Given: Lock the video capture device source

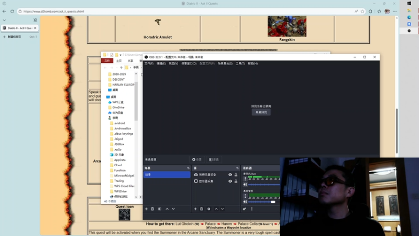Looking at the screenshot, I should tap(236, 175).
